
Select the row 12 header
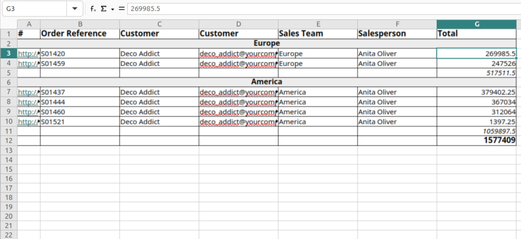9,141
